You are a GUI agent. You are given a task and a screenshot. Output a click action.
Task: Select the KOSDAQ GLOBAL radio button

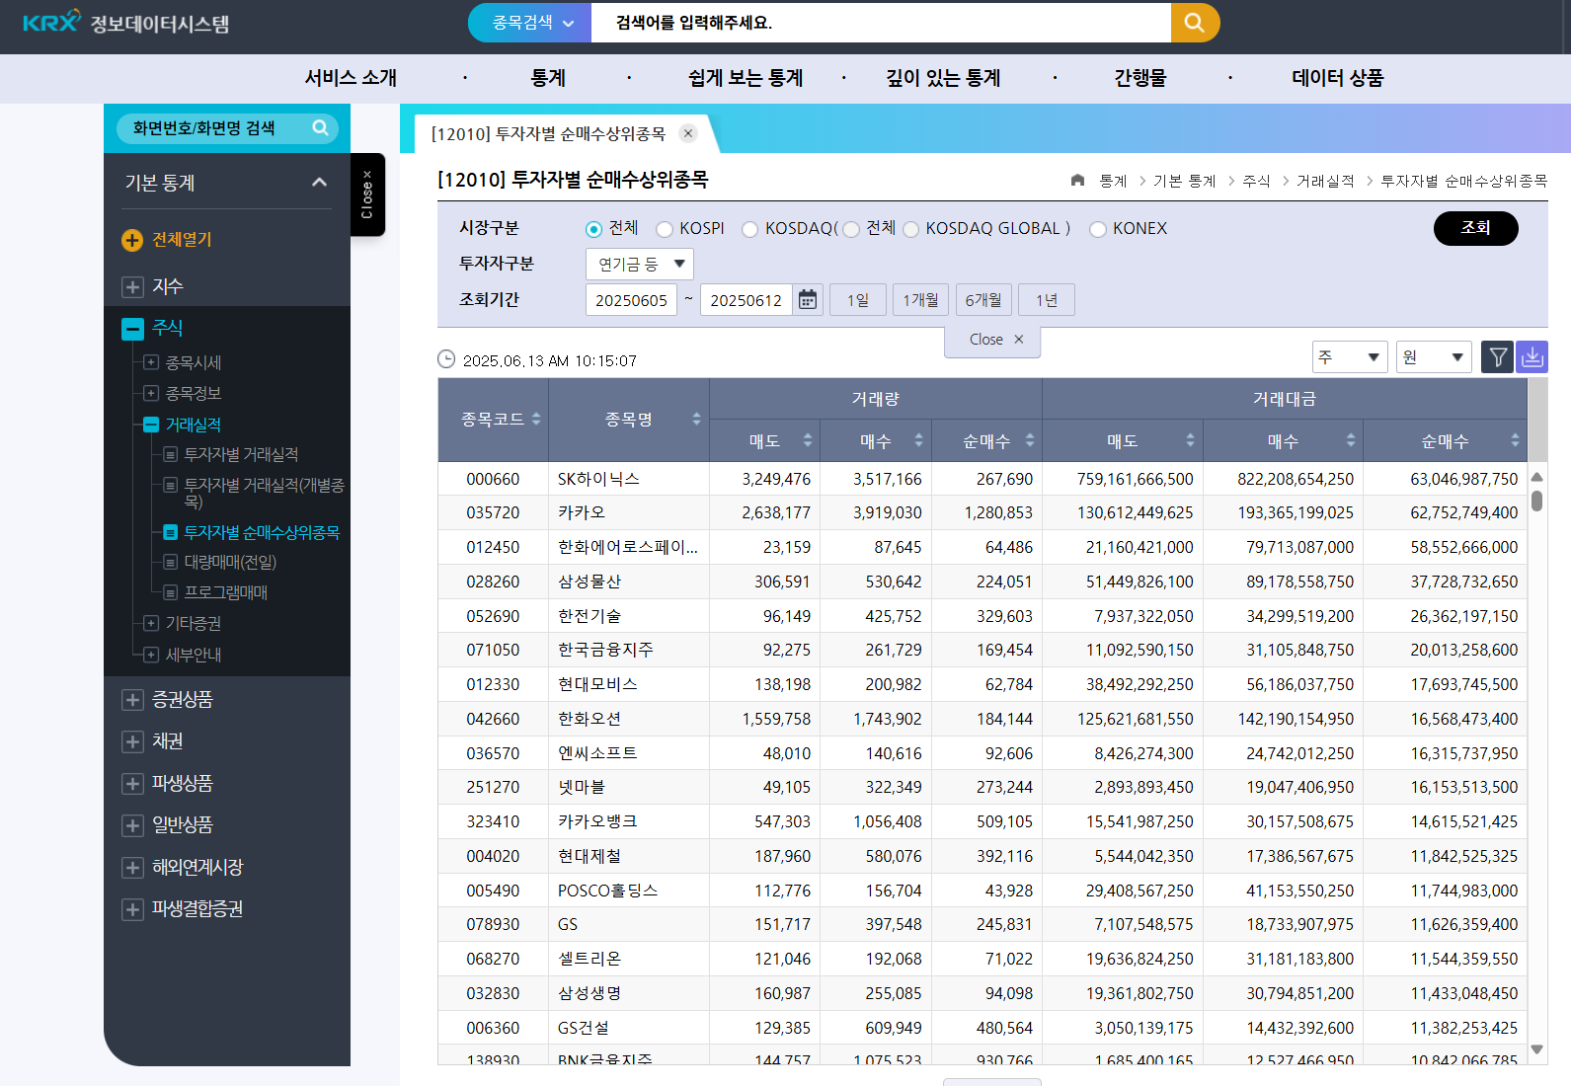(910, 229)
